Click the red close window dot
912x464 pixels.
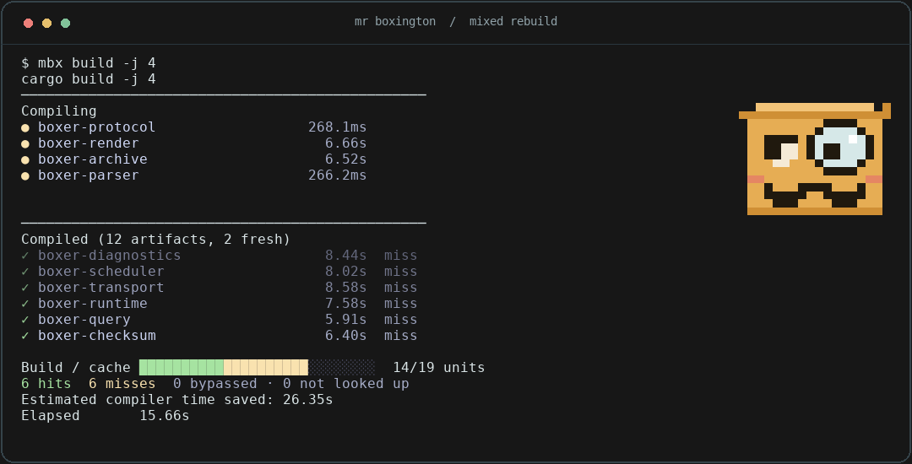click(x=28, y=24)
